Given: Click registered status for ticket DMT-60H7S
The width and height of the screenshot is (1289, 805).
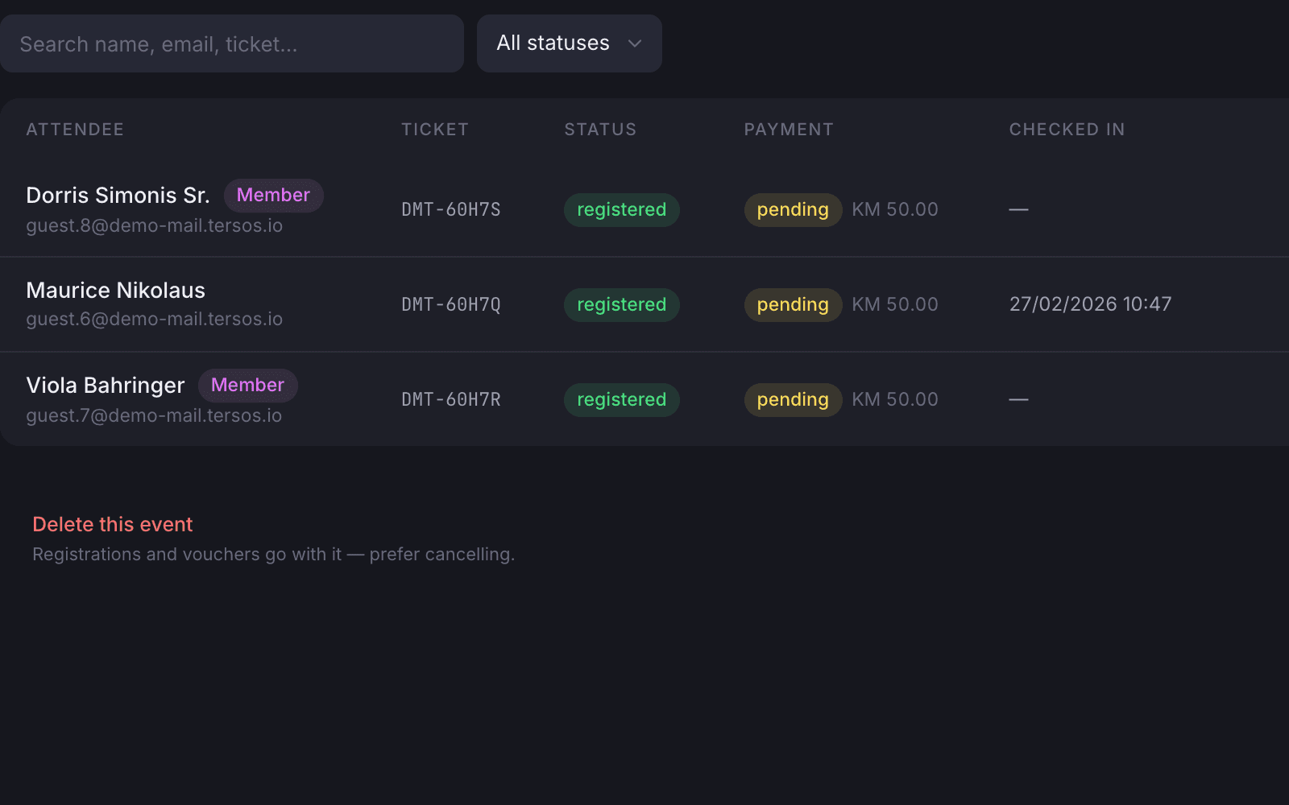Looking at the screenshot, I should 622,209.
